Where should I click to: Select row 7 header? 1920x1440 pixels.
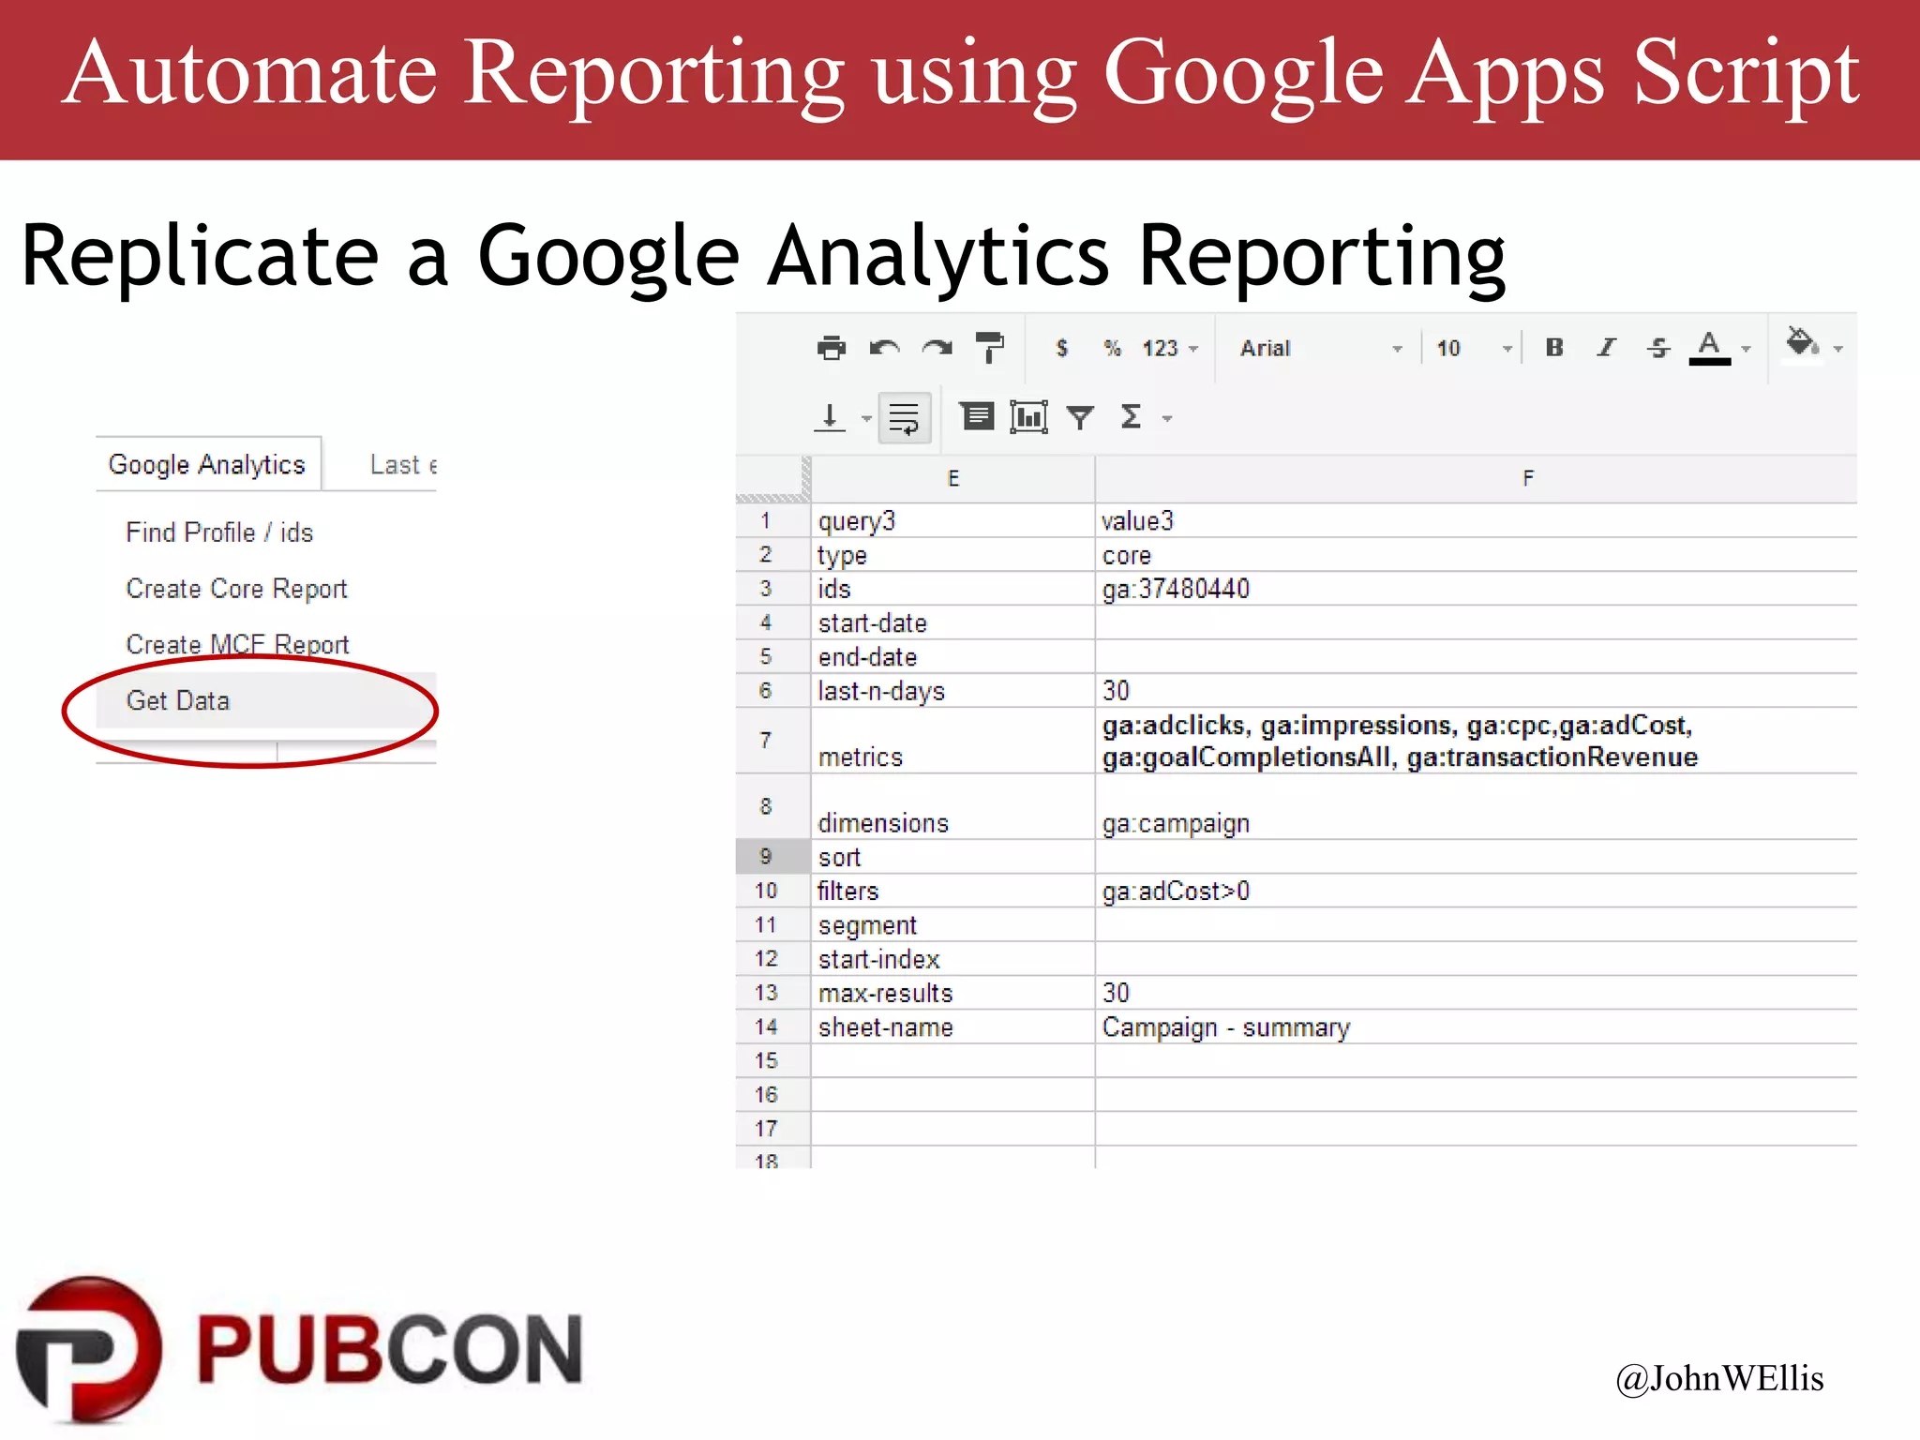(772, 741)
